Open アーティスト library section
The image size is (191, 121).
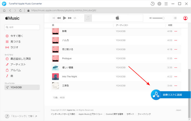[16, 65]
